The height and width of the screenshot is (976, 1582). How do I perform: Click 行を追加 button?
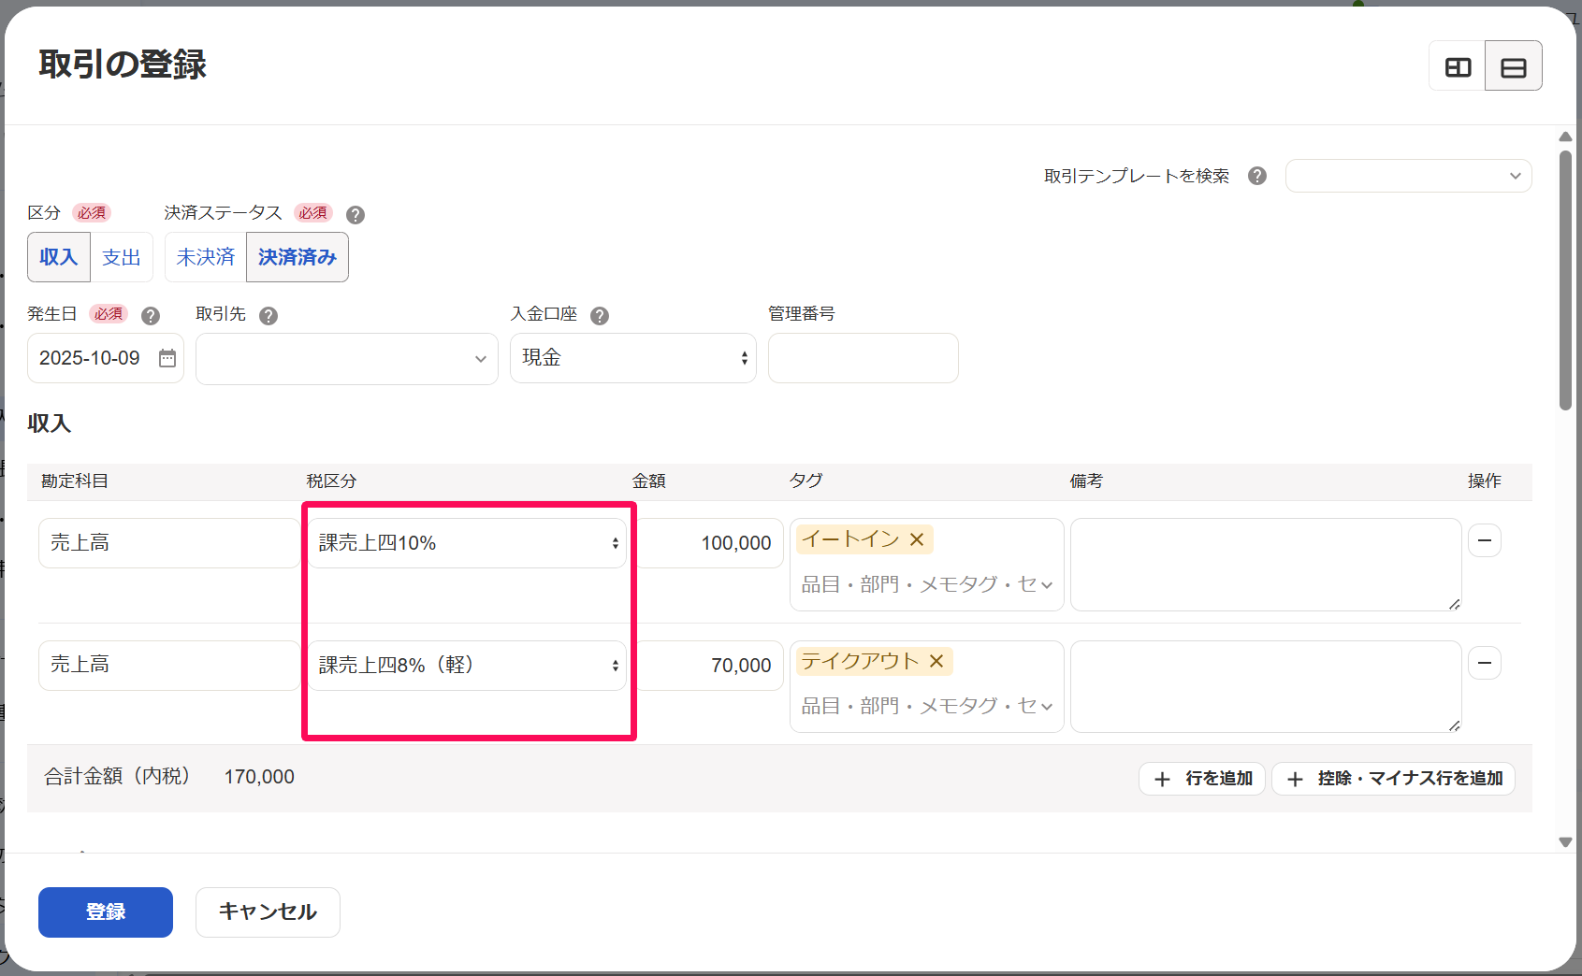click(1202, 779)
